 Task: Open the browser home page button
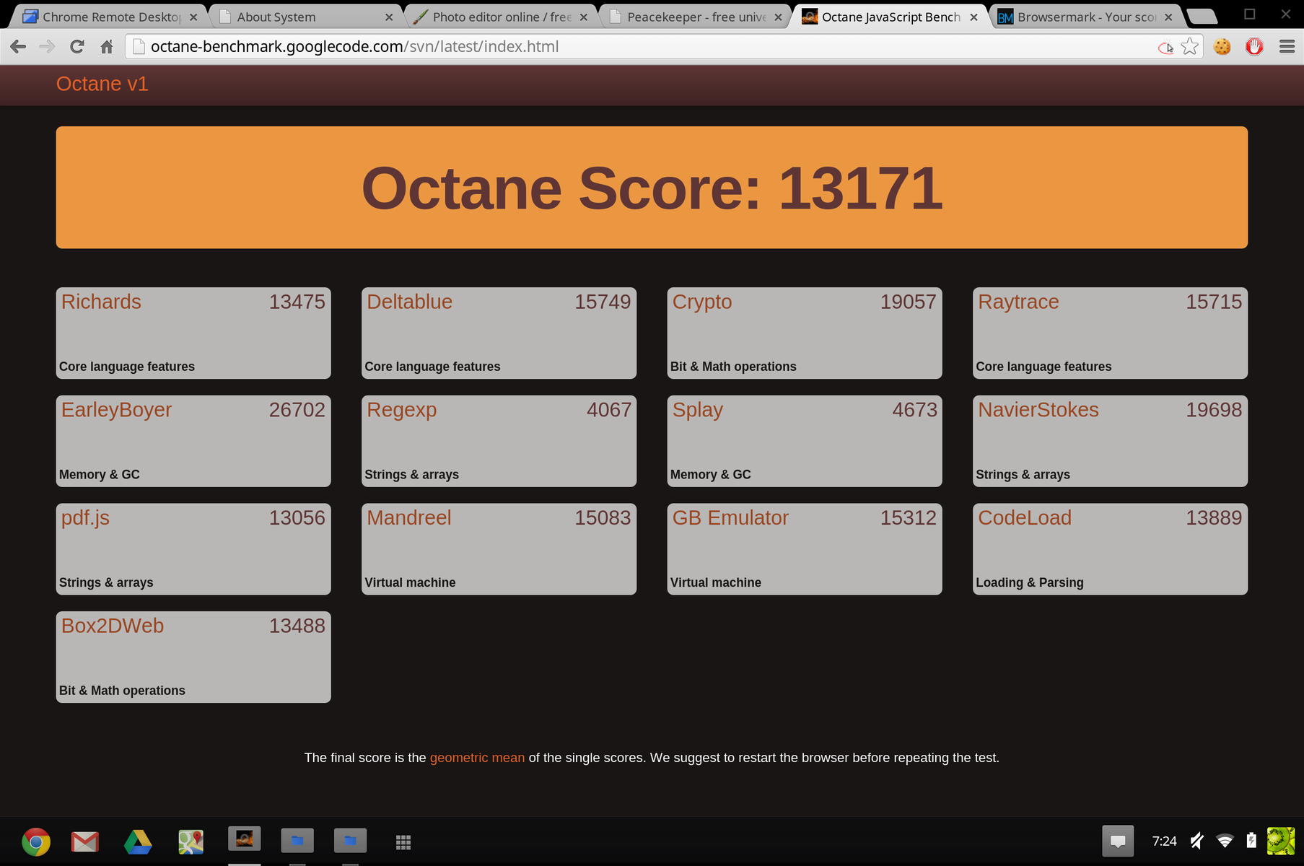[107, 47]
